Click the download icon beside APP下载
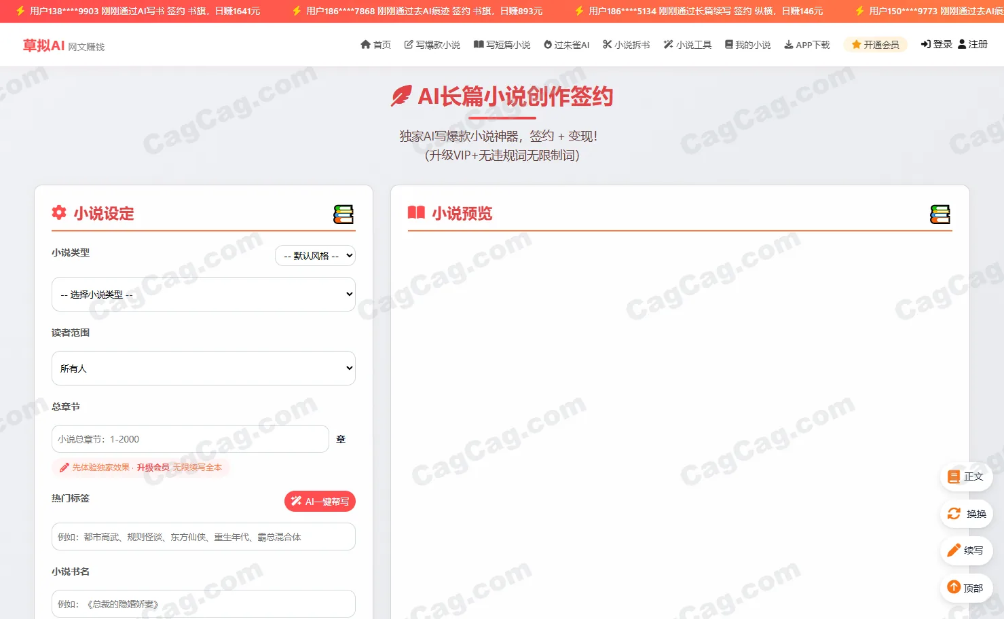The width and height of the screenshot is (1004, 619). point(788,45)
